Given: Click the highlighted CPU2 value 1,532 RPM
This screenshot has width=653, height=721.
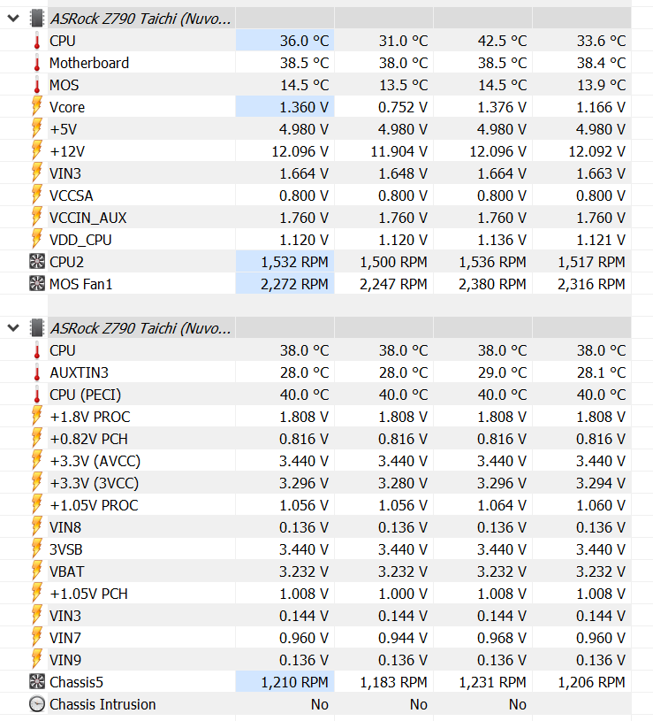Looking at the screenshot, I should pos(294,262).
